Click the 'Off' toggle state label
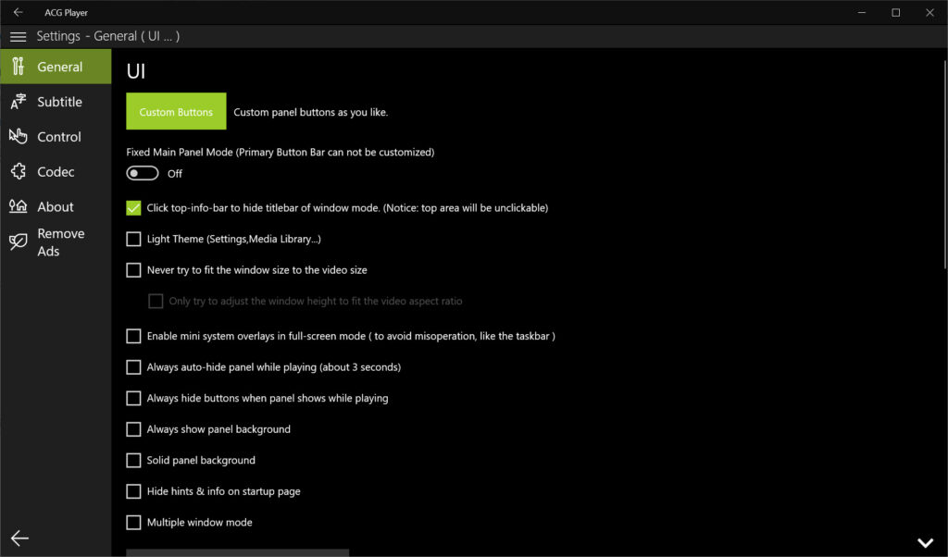 pos(175,174)
